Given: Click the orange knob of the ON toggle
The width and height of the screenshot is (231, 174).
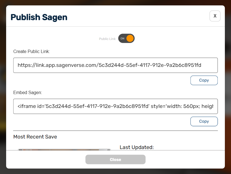Looking at the screenshot, I should [x=130, y=38].
